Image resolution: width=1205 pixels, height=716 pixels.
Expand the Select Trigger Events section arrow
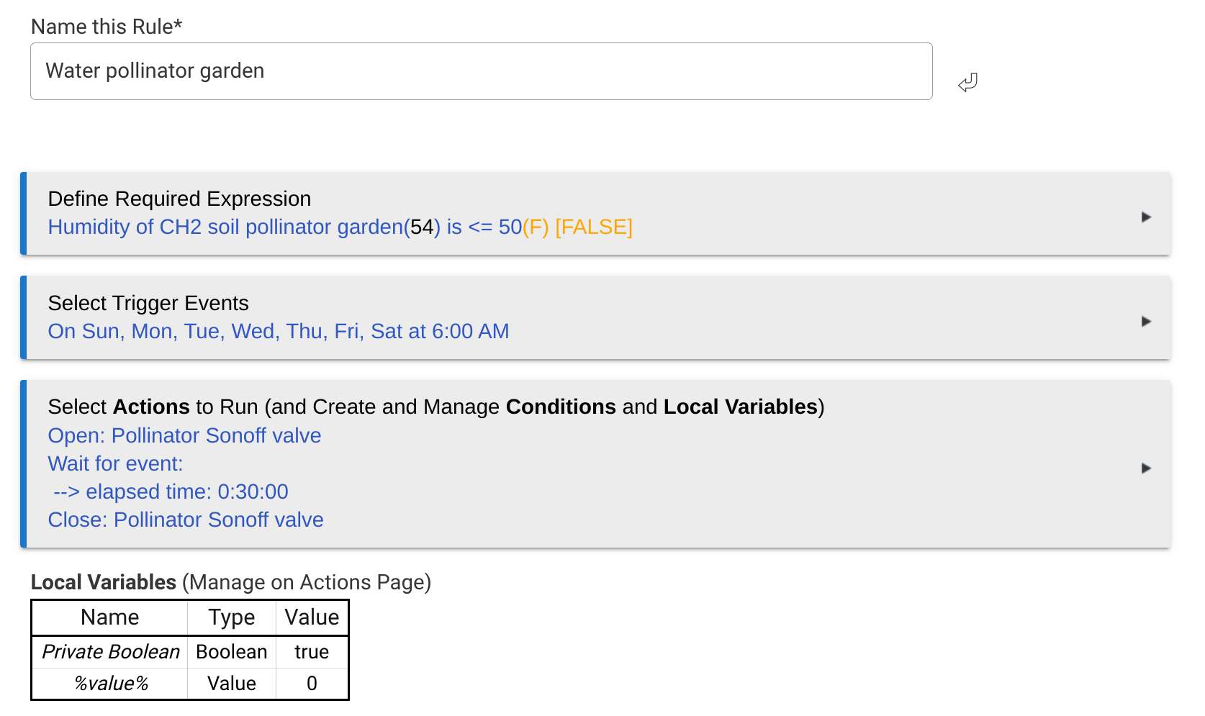pyautogui.click(x=1146, y=321)
